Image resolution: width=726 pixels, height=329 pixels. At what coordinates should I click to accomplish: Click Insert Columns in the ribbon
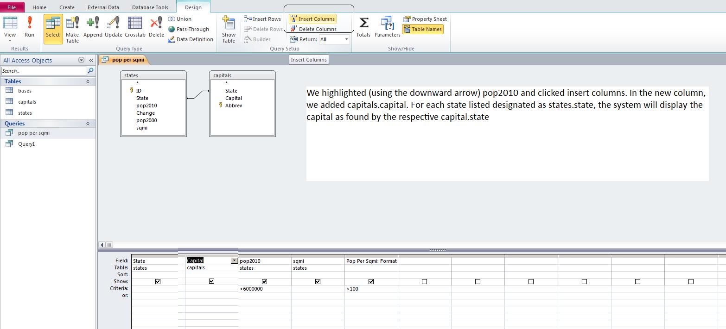(x=312, y=19)
